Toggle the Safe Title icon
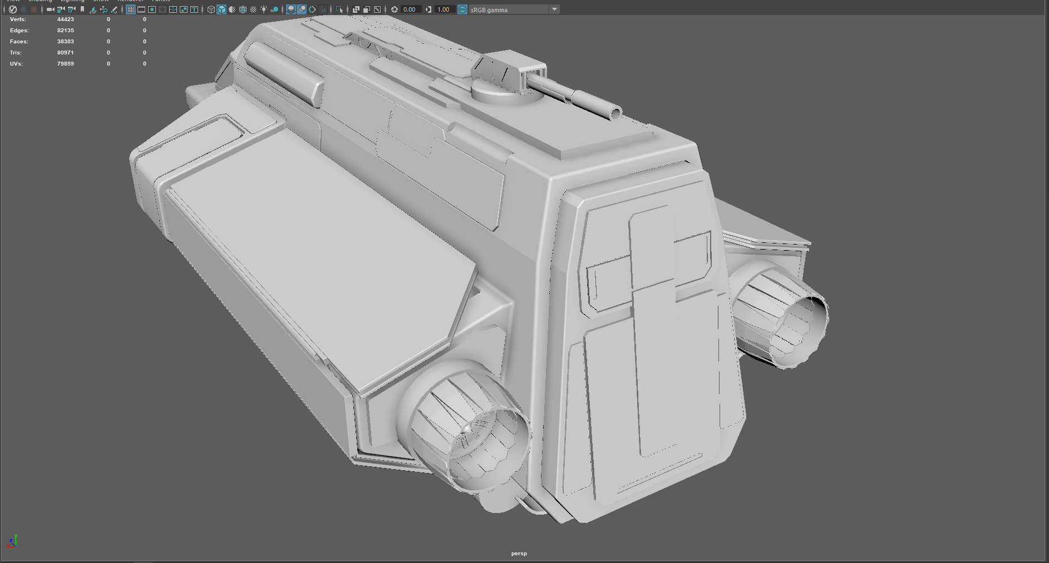This screenshot has height=563, width=1049. 194,9
